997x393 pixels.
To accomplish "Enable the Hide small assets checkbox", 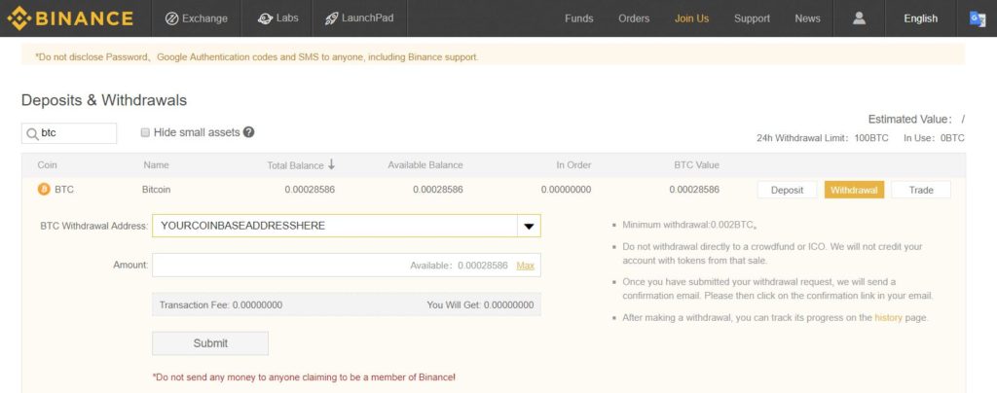I will [x=145, y=132].
